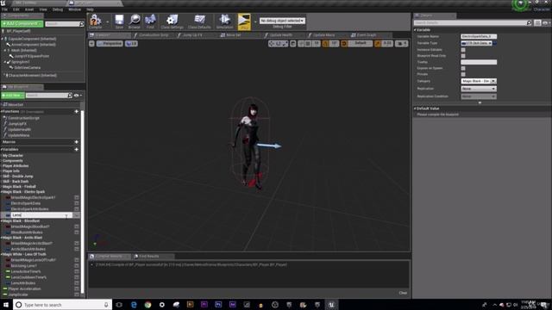This screenshot has height=310, width=552.
Task: Click the Add New button in My Blueprint
Action: click(13, 96)
